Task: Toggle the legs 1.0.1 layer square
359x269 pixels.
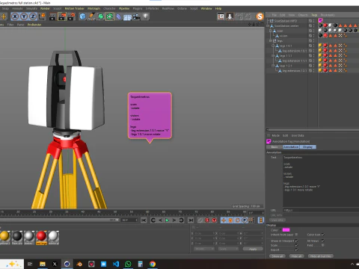Action: [x=310, y=46]
